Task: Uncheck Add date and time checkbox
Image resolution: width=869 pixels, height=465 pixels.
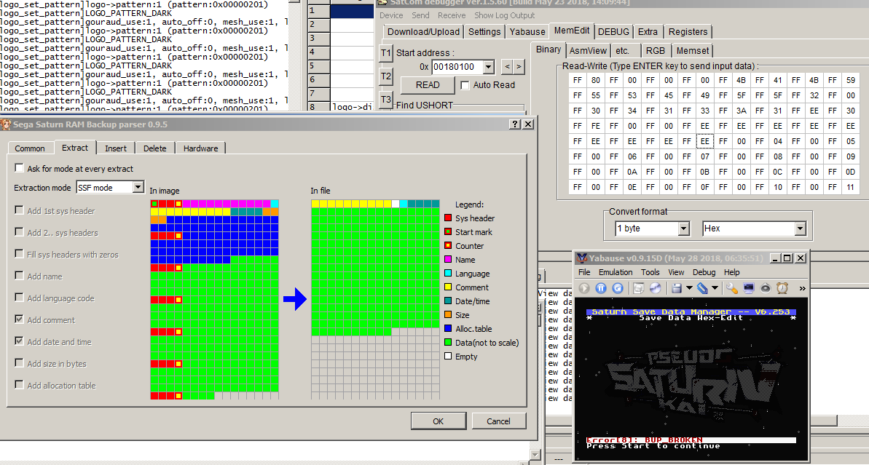Action: [x=20, y=341]
